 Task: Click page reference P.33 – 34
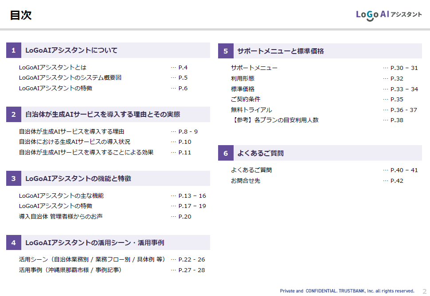pos(404,89)
